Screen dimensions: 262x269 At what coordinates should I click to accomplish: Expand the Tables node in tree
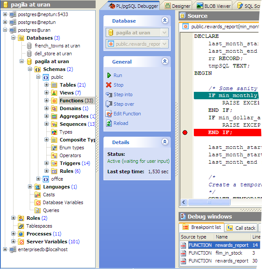coord(46,85)
